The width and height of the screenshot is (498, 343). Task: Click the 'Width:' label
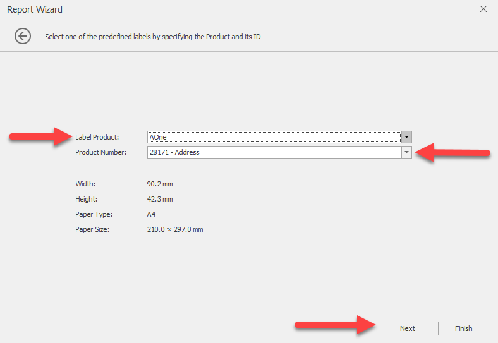click(85, 184)
